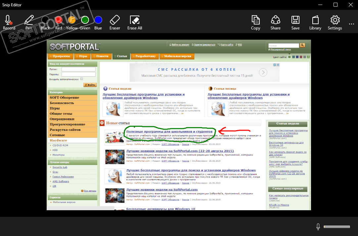Click the microphone icon beside the level bar

click(318, 227)
